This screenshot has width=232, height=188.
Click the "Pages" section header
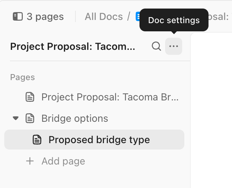22,77
